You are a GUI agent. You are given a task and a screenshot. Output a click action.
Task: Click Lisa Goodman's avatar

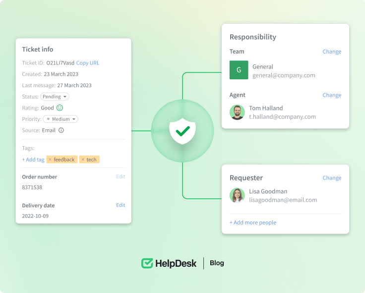click(x=237, y=195)
